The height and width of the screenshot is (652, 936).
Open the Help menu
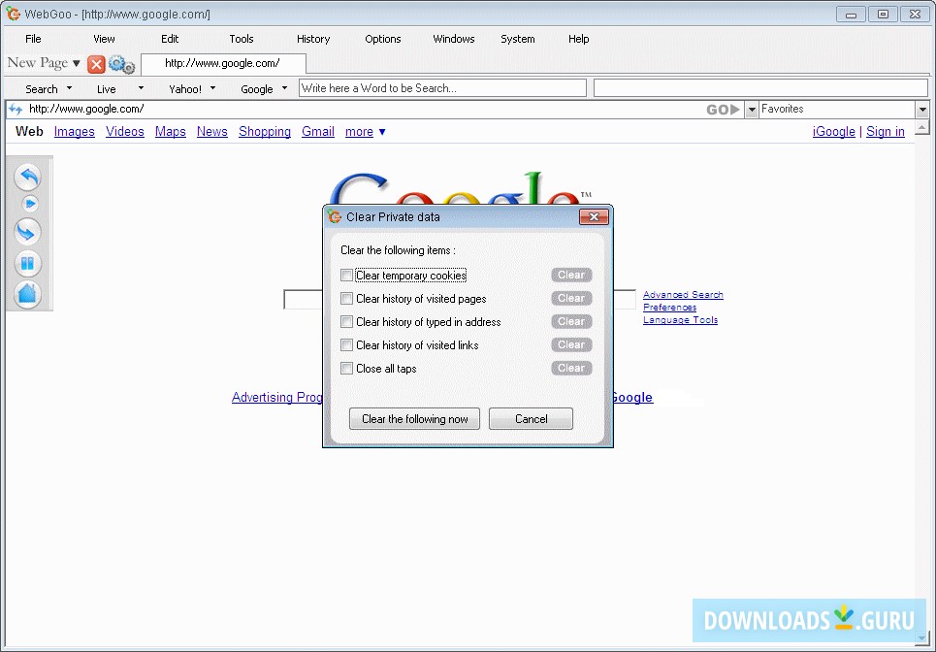[578, 39]
